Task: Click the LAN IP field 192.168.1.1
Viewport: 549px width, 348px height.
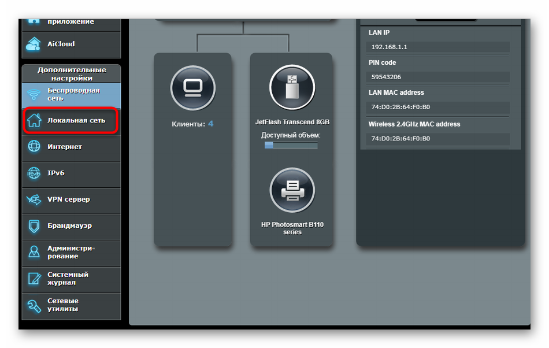Action: 437,47
